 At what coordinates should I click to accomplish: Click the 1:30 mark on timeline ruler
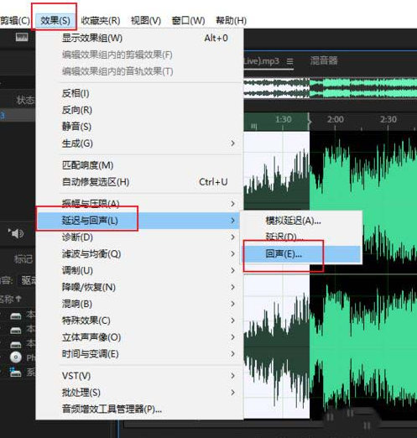point(283,120)
